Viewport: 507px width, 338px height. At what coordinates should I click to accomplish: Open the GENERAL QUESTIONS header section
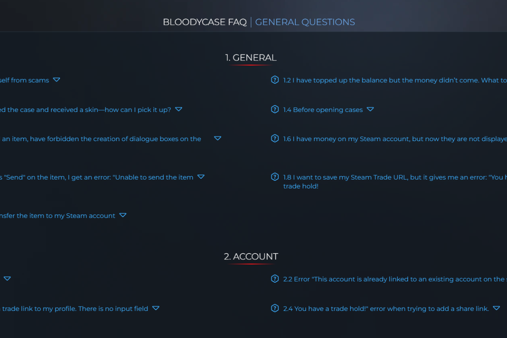point(305,22)
